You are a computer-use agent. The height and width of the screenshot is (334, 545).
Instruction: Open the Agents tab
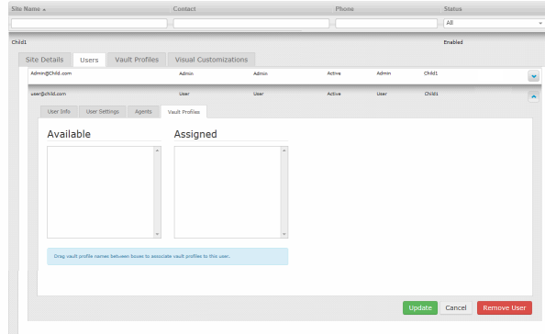tap(143, 112)
